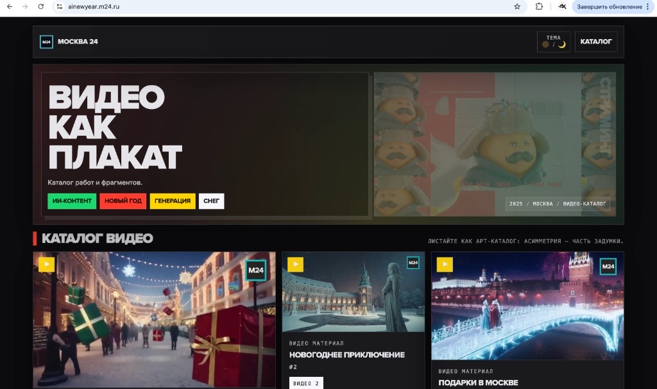Click the ВИДЕО 2 button
This screenshot has width=657, height=389.
coord(306,383)
